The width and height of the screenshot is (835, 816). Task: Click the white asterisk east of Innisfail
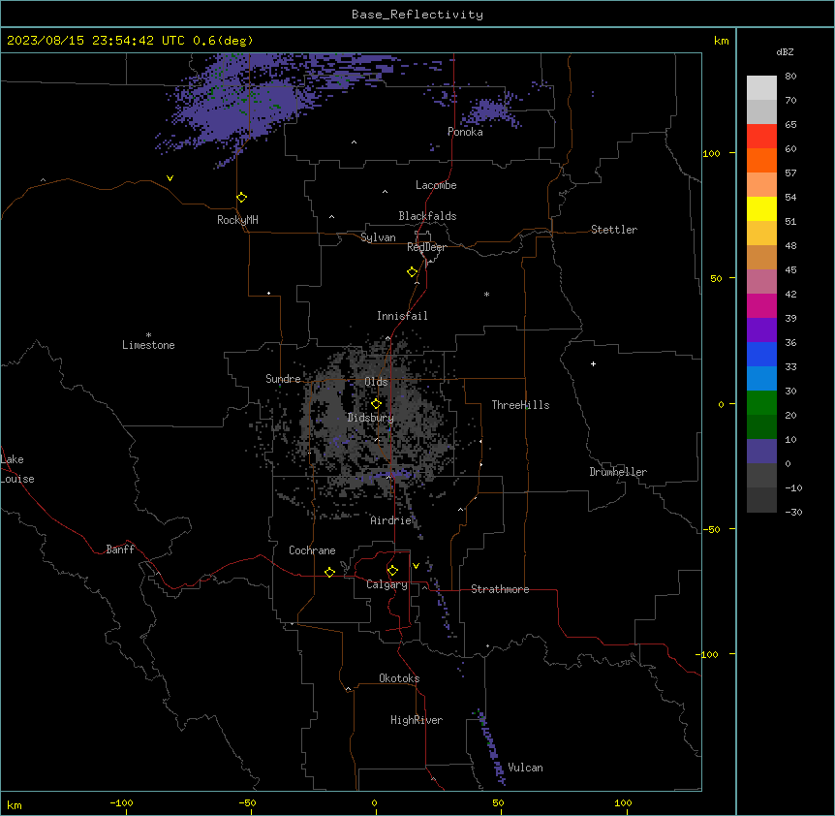(486, 295)
